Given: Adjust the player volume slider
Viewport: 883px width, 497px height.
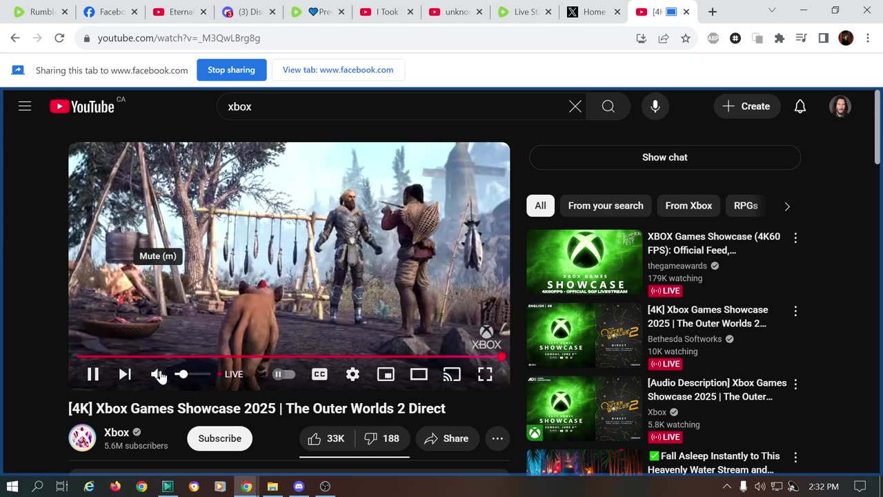Looking at the screenshot, I should 193,374.
